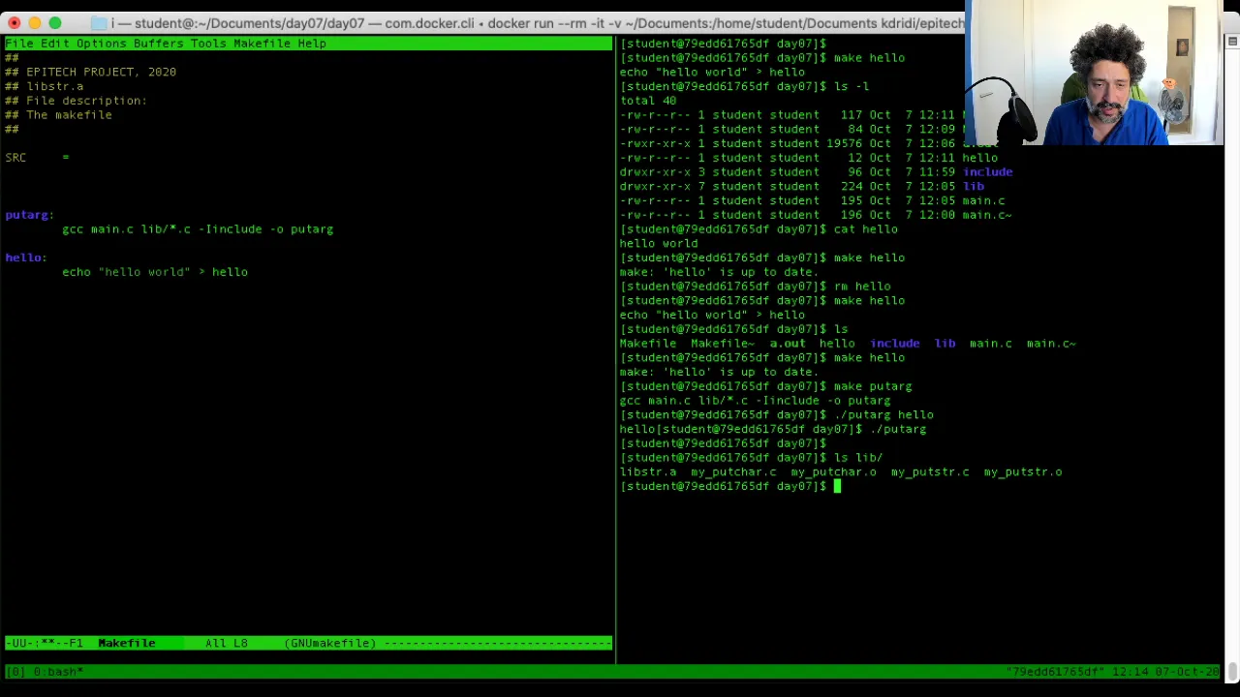
Task: Click the 'SRC =' line in Makefile
Action: point(37,157)
